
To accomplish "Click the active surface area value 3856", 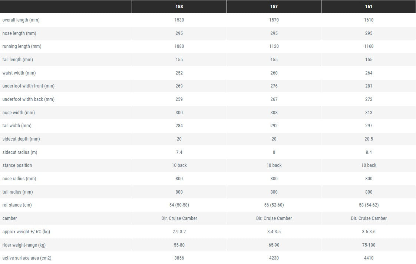I will (179, 258).
